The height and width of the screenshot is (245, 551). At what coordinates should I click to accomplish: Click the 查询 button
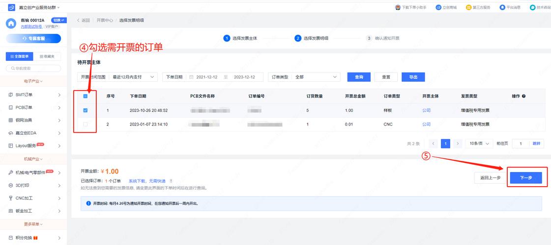click(x=359, y=77)
